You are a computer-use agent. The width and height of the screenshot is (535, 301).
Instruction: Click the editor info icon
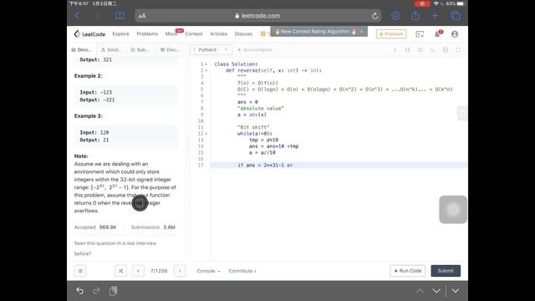coord(395,50)
